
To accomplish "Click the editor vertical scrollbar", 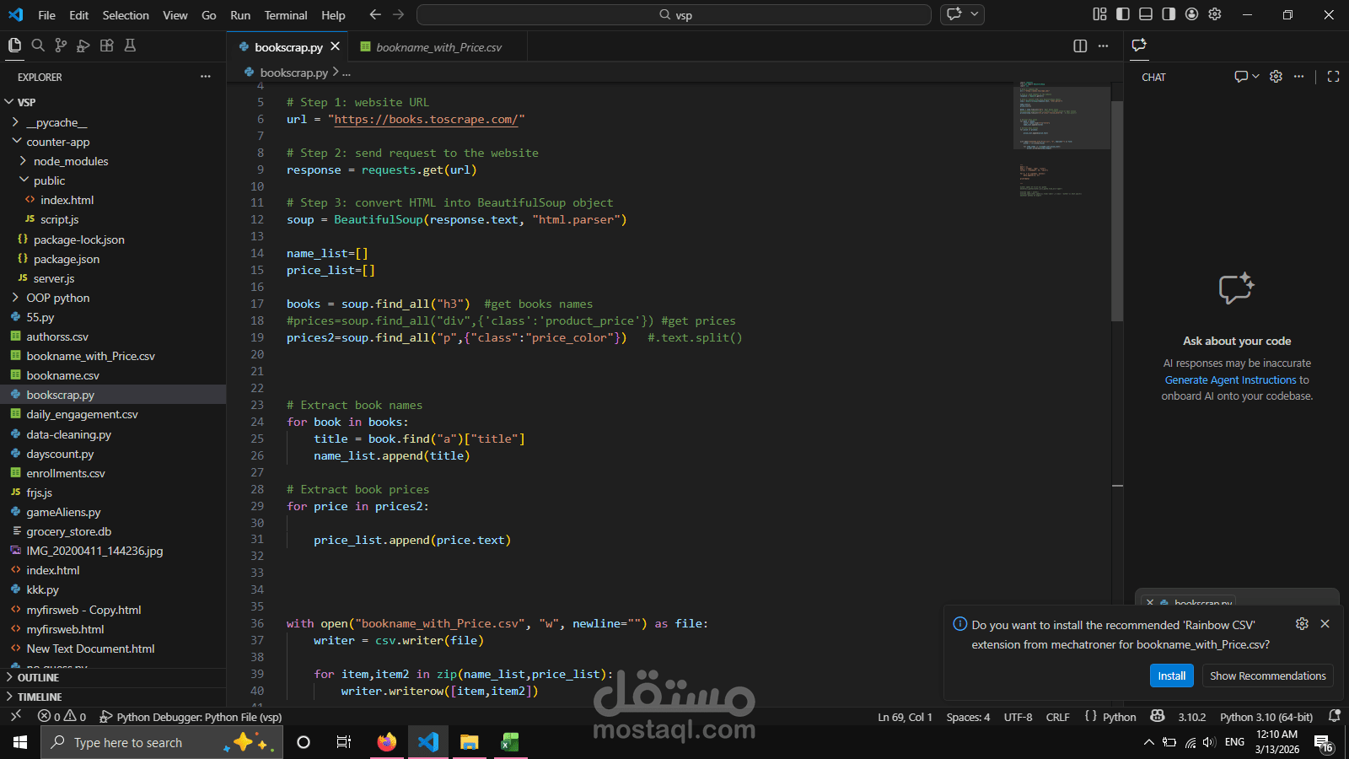I will pos(1116,211).
